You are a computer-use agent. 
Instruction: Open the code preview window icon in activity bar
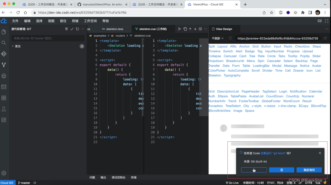point(4,87)
